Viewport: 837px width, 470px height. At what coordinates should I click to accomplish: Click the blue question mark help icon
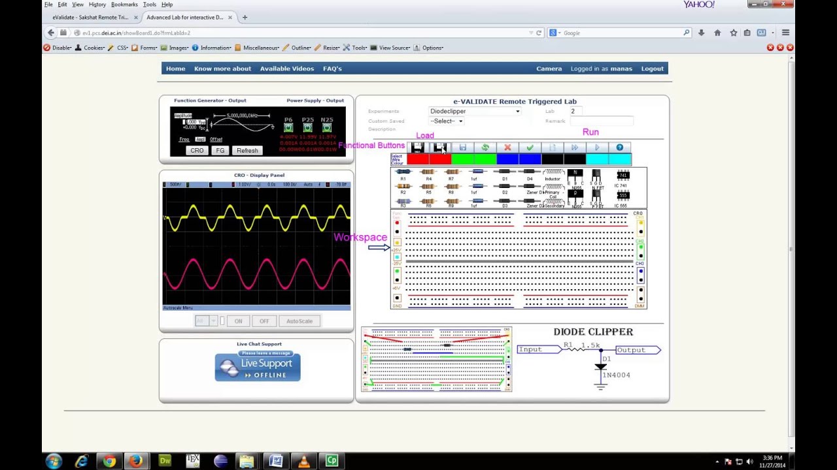[620, 148]
